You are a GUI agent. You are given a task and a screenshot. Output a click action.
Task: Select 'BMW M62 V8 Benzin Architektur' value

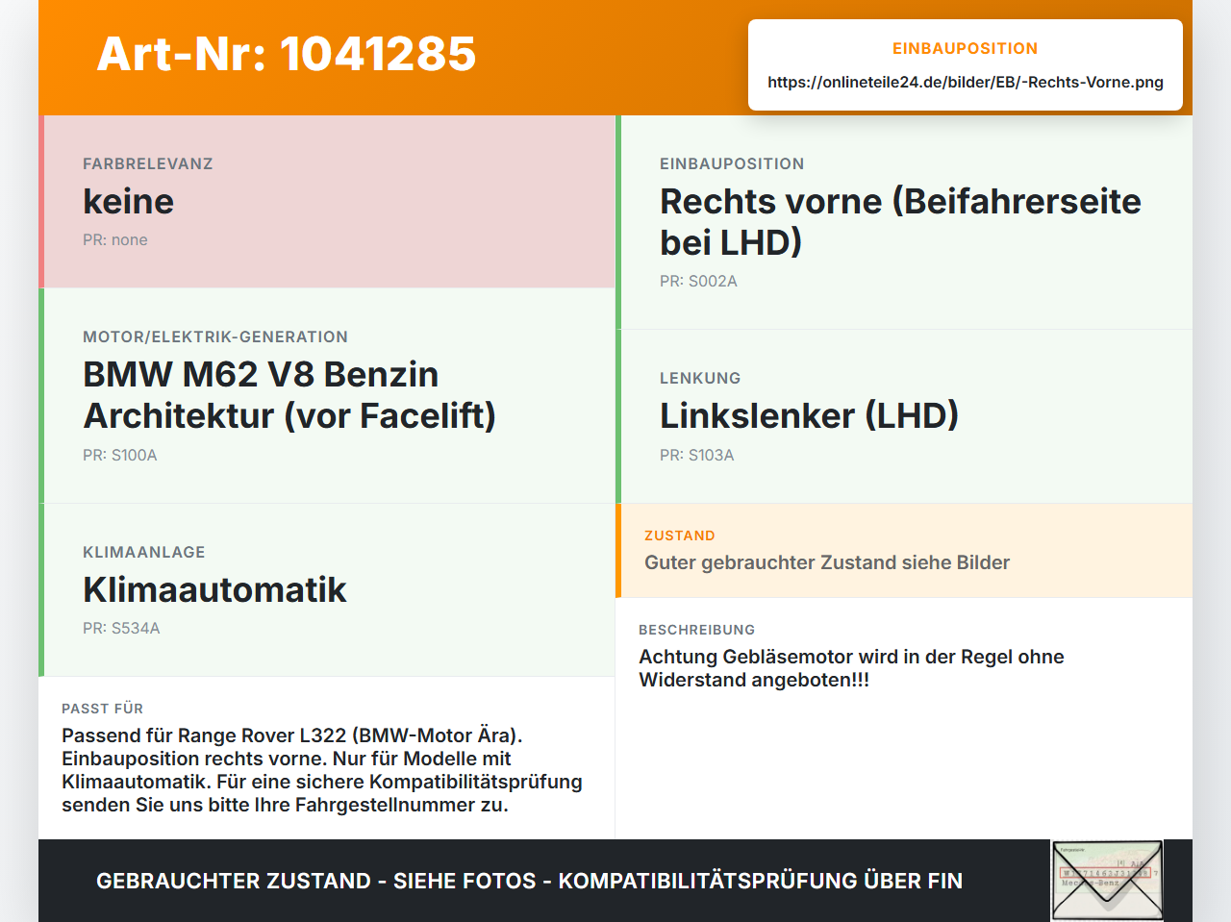289,394
